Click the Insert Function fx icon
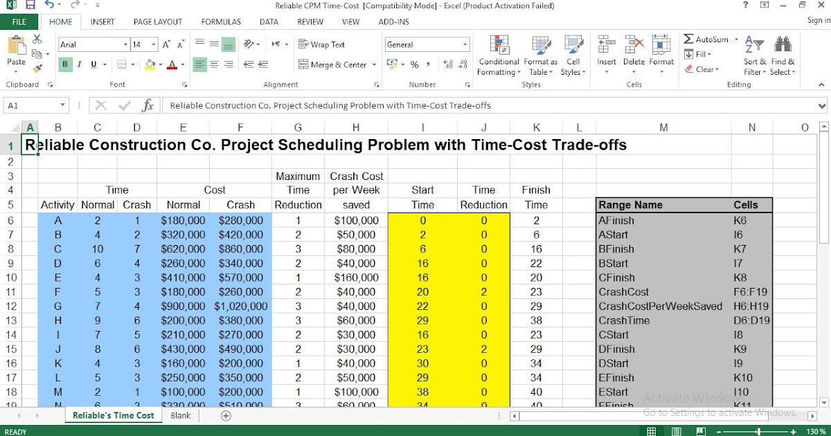The height and width of the screenshot is (436, 831). pyautogui.click(x=148, y=105)
